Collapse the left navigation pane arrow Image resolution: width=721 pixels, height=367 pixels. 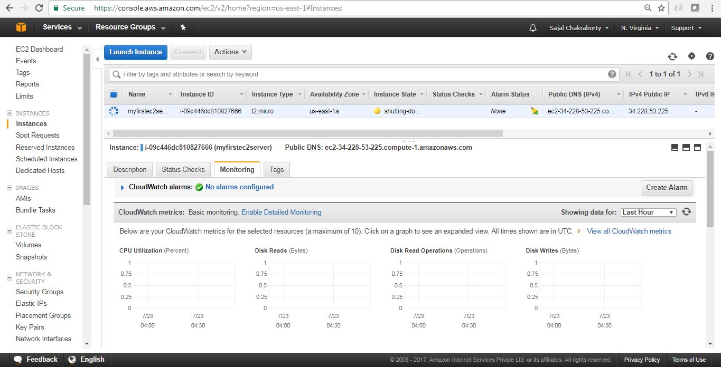[97, 60]
